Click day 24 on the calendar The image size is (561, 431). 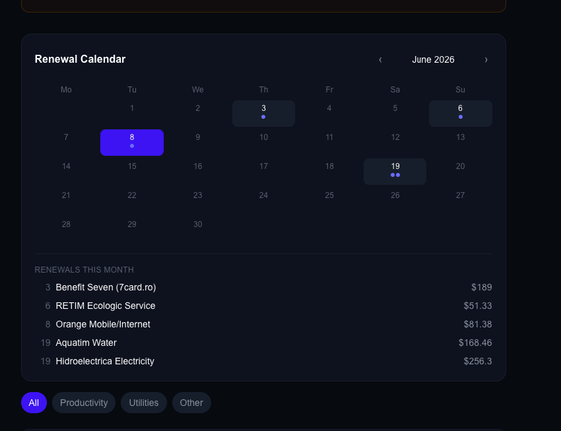[264, 200]
